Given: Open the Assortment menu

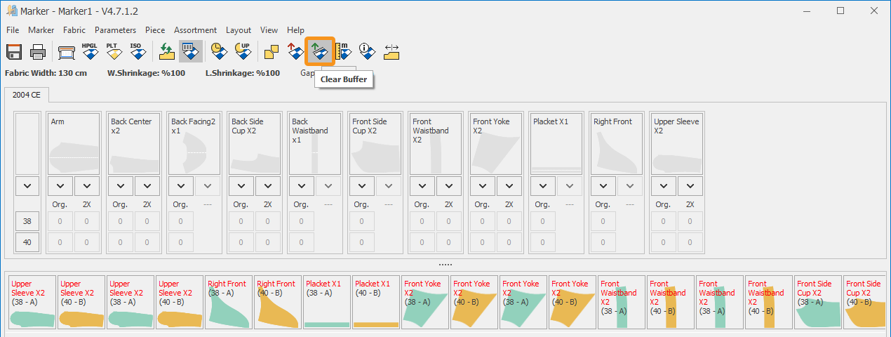Looking at the screenshot, I should (195, 30).
